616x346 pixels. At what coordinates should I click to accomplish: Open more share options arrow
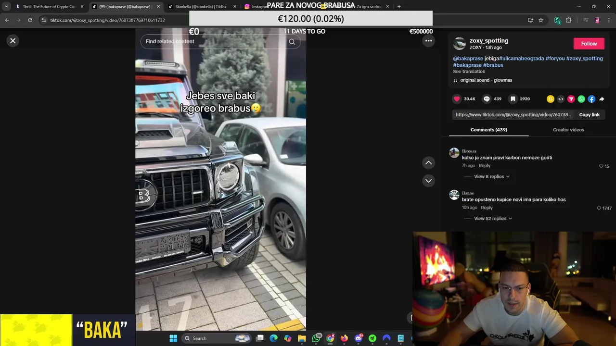[x=602, y=99]
